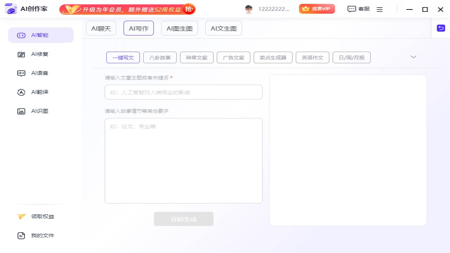The image size is (450, 253).
Task: Select the AI智能 sidebar icon
Action: (21, 35)
